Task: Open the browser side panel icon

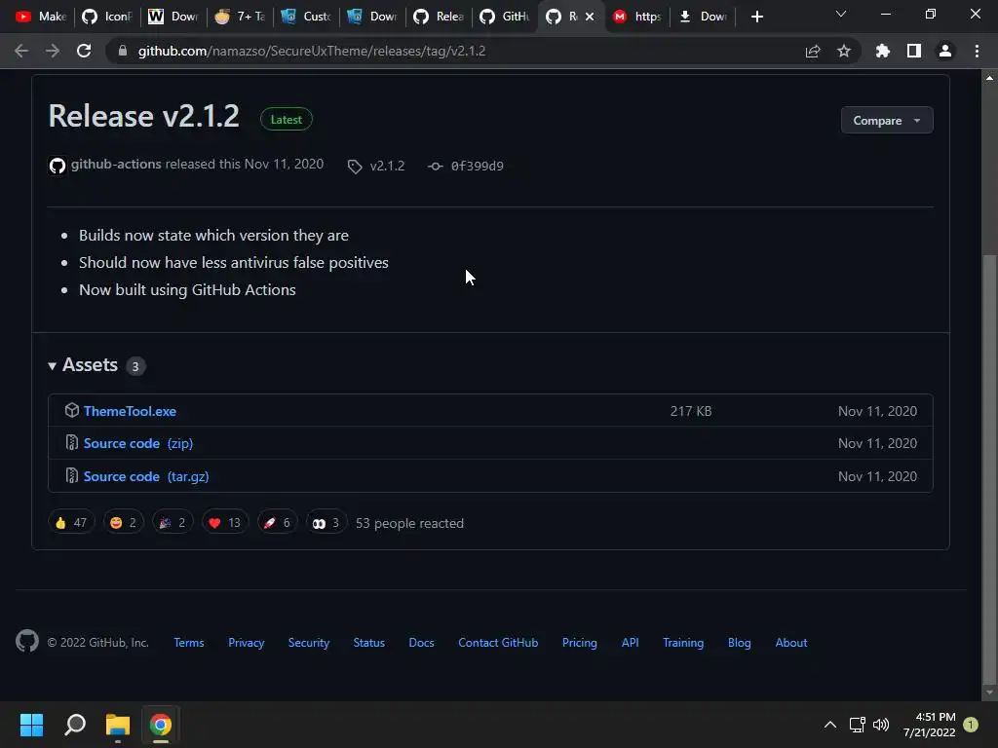Action: coord(914,51)
